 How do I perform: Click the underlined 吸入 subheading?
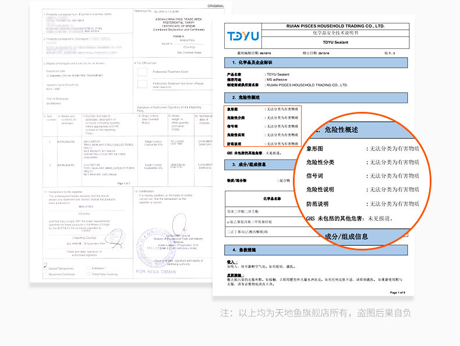click(232, 262)
